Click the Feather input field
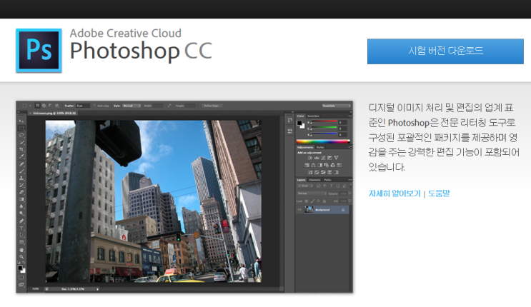Viewport: 531px width, 307px height. click(x=83, y=106)
